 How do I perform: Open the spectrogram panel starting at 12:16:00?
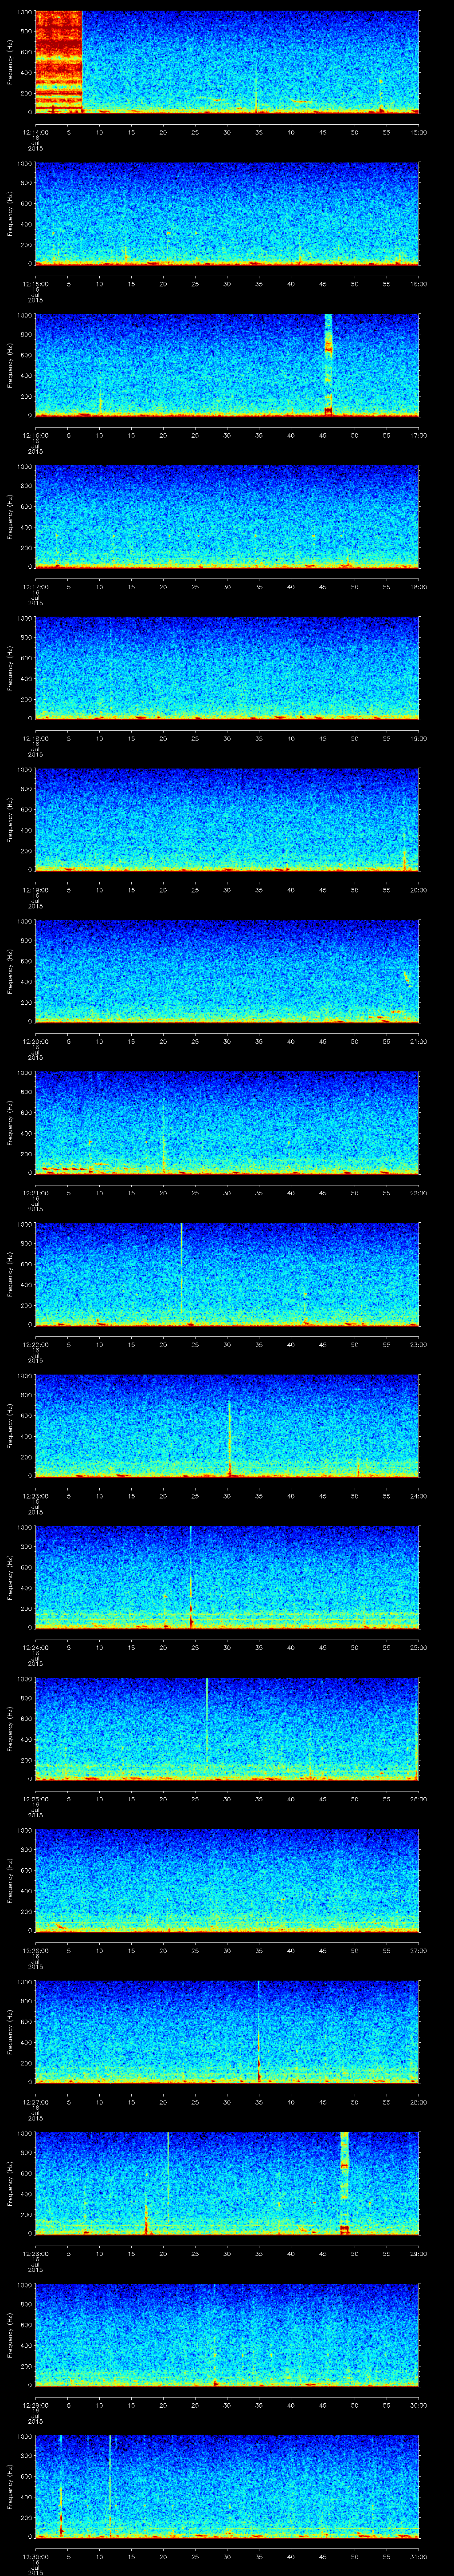[x=227, y=365]
